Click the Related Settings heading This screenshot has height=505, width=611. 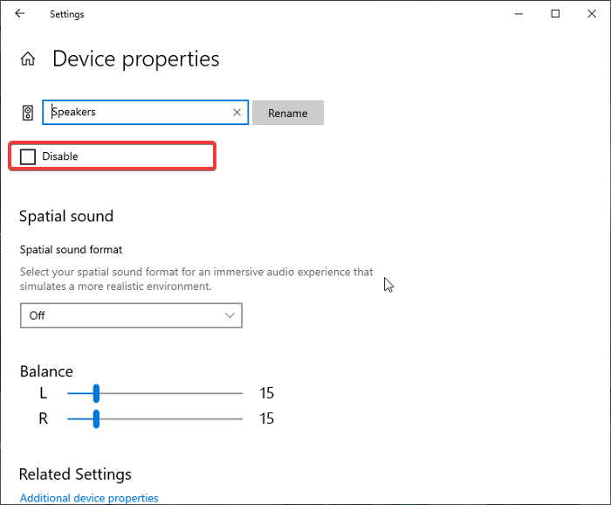click(75, 474)
